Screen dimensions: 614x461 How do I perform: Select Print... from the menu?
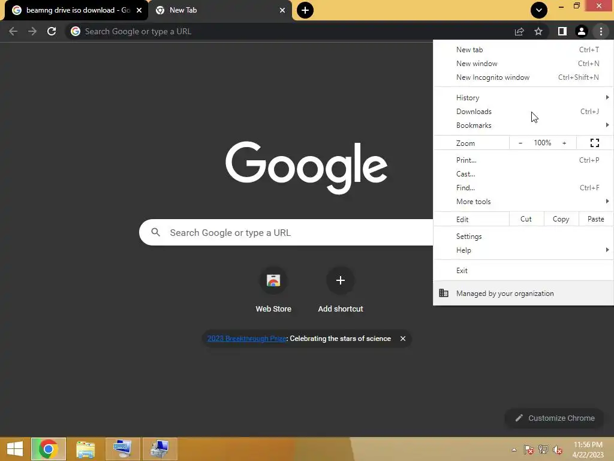click(523, 160)
